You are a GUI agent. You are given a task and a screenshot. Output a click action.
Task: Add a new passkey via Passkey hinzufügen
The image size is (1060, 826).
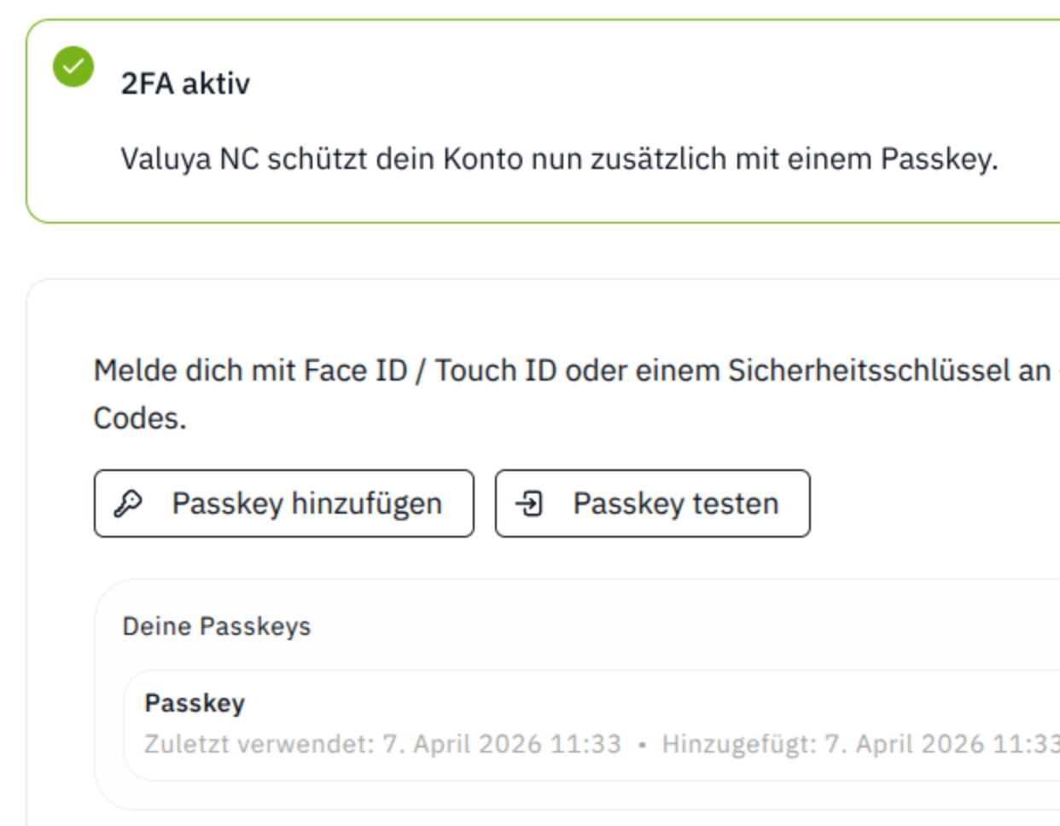pyautogui.click(x=283, y=503)
